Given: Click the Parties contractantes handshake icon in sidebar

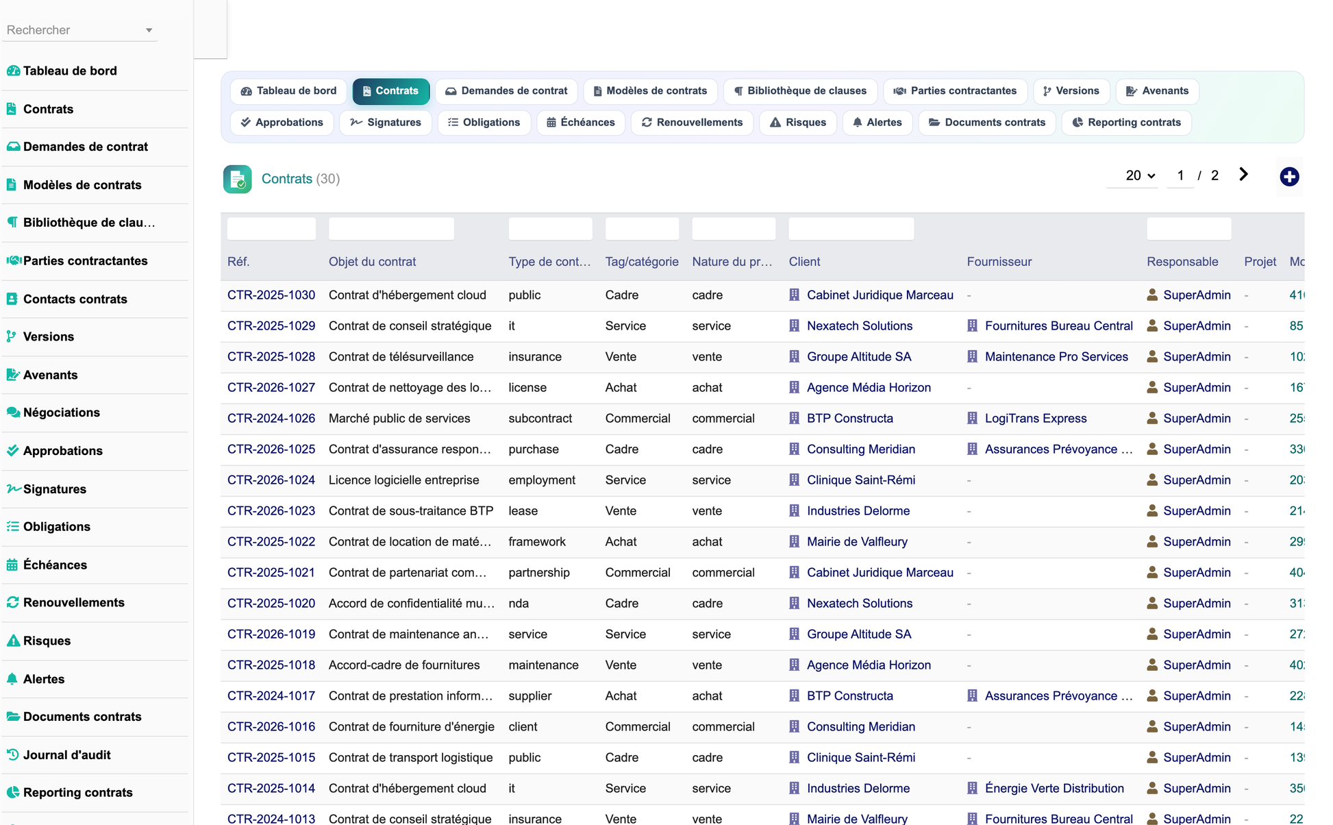Looking at the screenshot, I should pyautogui.click(x=14, y=260).
